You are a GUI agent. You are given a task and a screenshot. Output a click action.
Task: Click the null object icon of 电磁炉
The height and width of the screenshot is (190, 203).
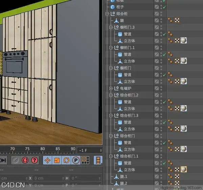[x=116, y=88]
